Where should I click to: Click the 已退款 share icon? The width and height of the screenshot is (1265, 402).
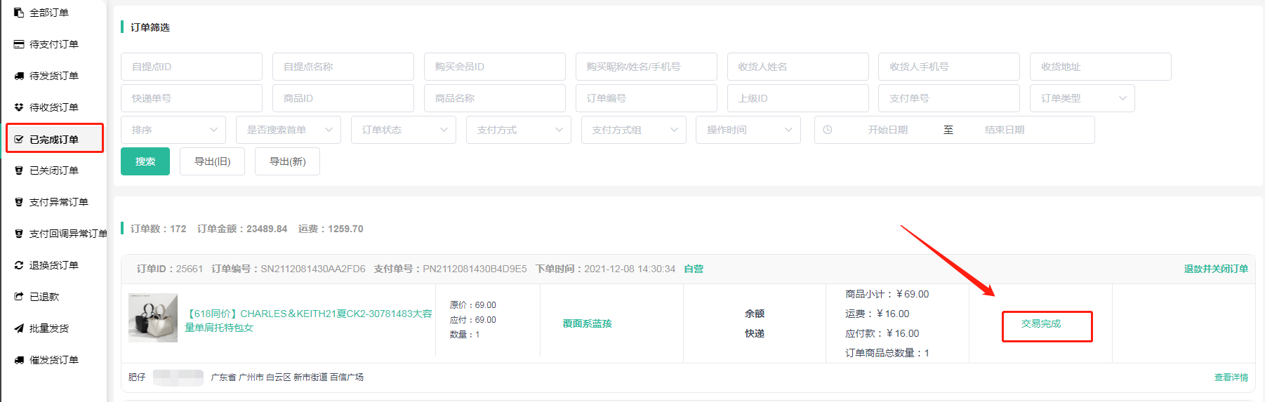coord(19,297)
